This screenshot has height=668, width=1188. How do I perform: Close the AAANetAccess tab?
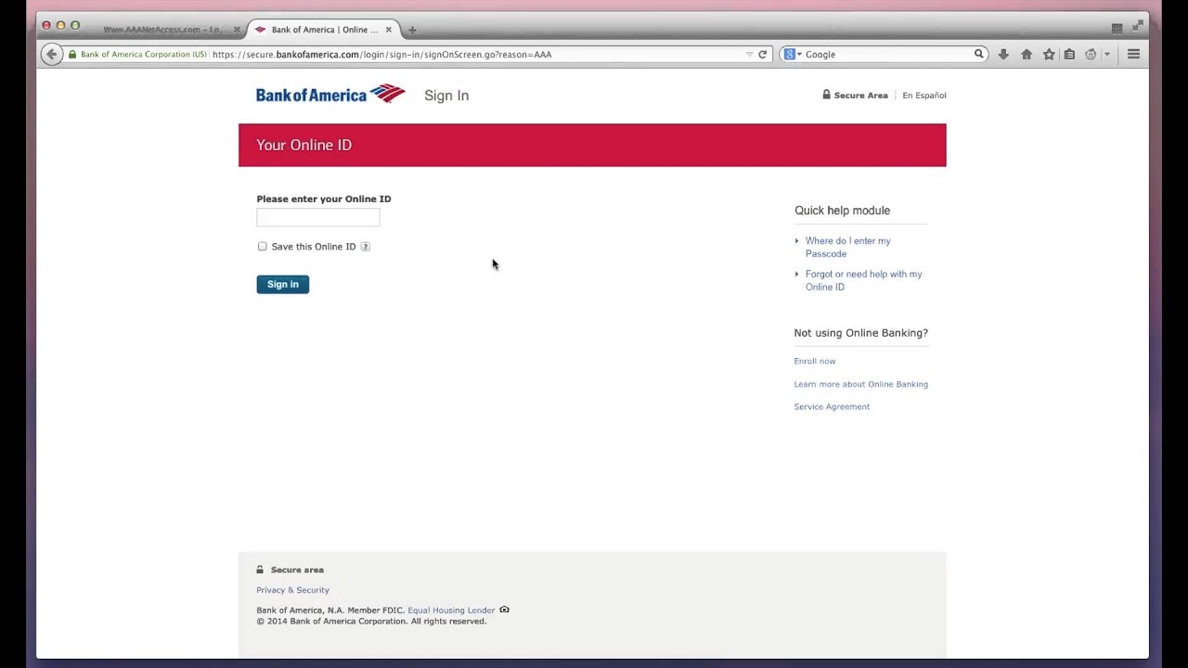pyautogui.click(x=237, y=30)
